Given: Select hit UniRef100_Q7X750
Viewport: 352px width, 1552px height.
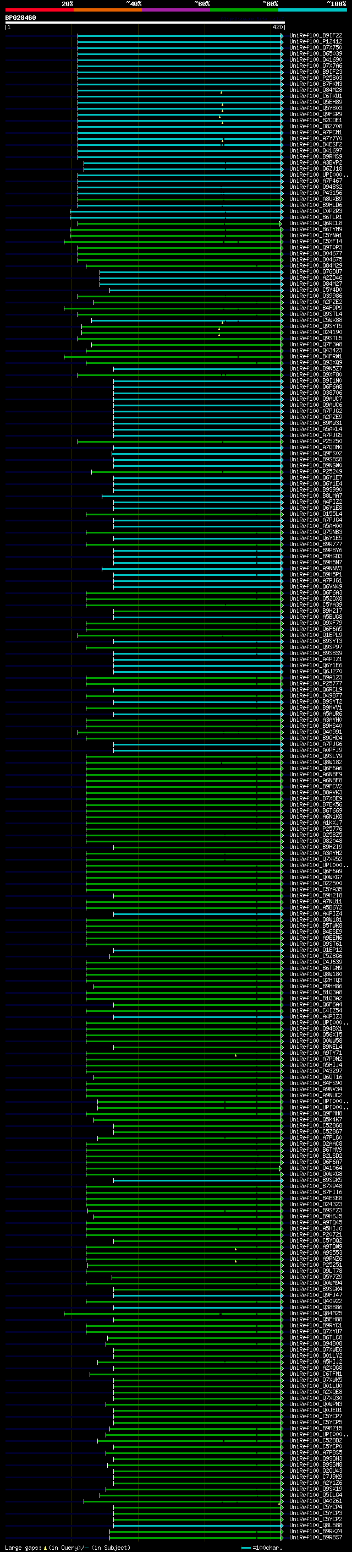Looking at the screenshot, I should pos(316,47).
